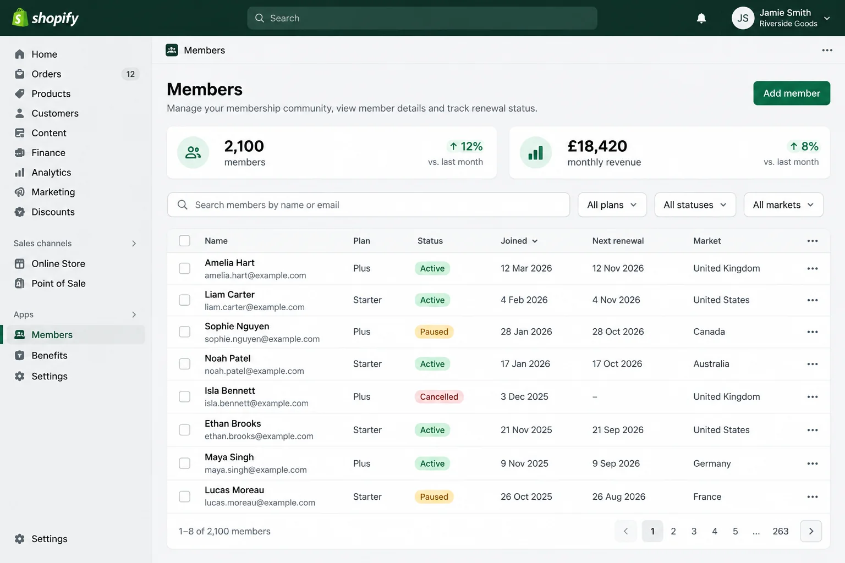845x563 pixels.
Task: Click the Add member button
Action: click(x=792, y=93)
